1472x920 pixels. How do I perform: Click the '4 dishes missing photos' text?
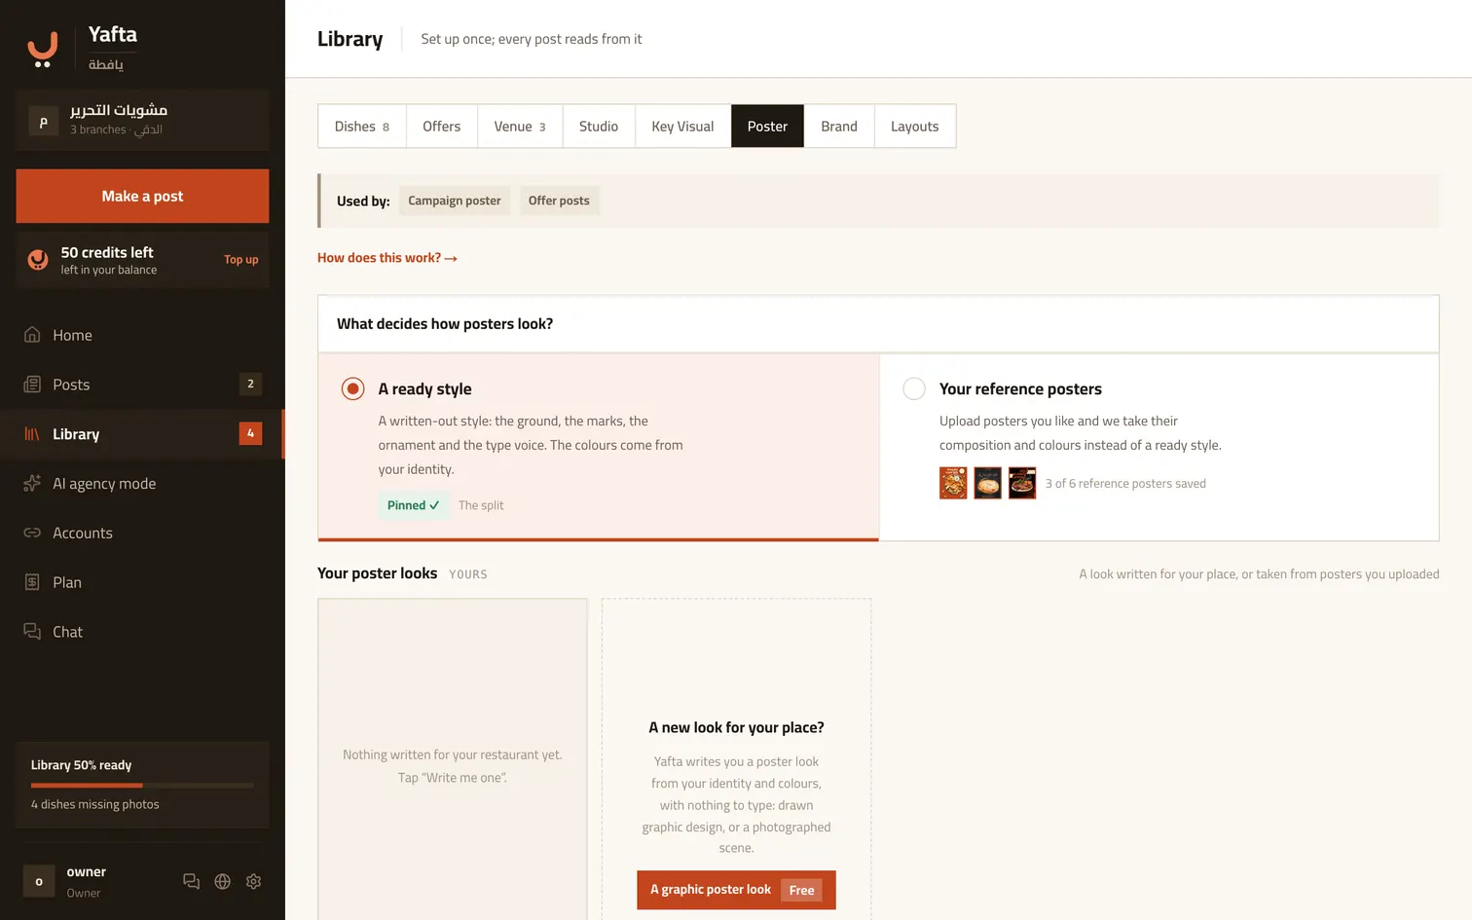[x=94, y=804]
